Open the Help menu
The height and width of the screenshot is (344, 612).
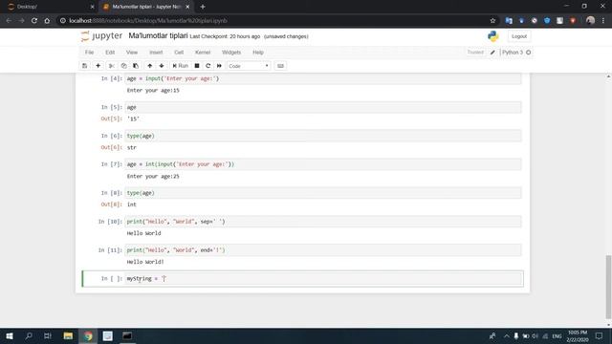(258, 53)
